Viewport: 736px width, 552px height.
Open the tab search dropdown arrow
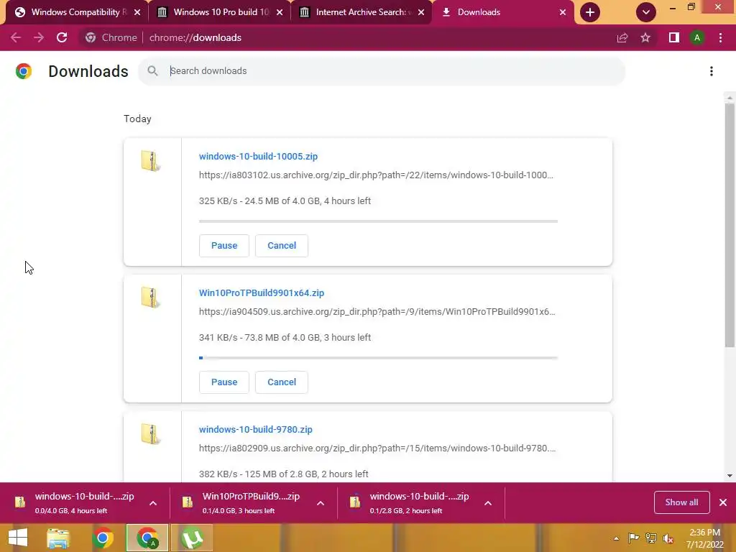(646, 12)
